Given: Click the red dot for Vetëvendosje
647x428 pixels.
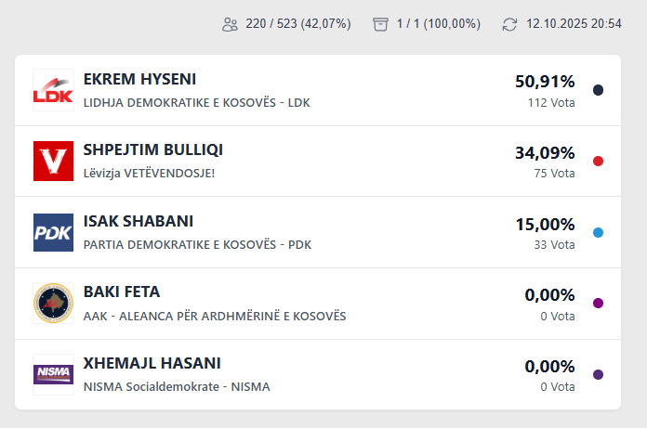Looking at the screenshot, I should pos(598,162).
